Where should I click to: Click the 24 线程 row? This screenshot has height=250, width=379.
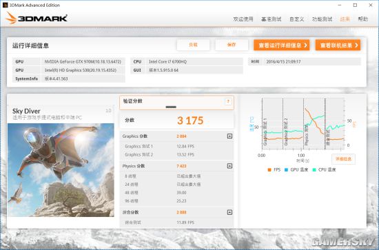(x=176, y=185)
